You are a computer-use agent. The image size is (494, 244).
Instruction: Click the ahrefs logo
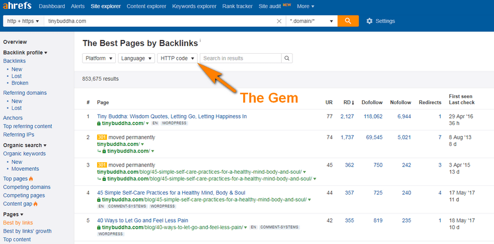(x=17, y=6)
